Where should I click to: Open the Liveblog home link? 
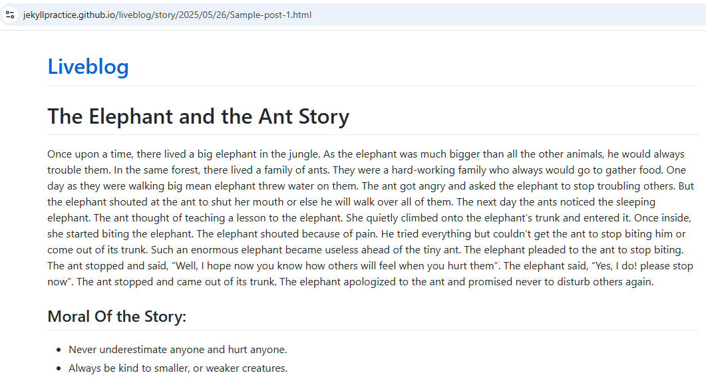tap(88, 66)
